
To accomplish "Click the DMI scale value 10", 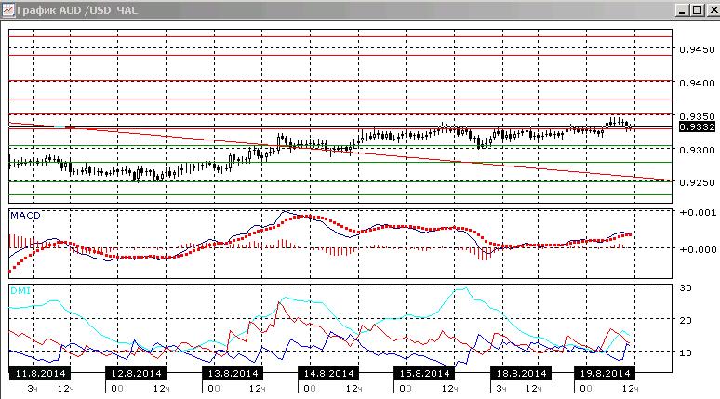I will click(686, 353).
